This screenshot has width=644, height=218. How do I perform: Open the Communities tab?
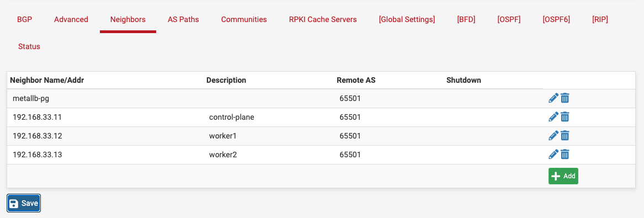coord(244,19)
